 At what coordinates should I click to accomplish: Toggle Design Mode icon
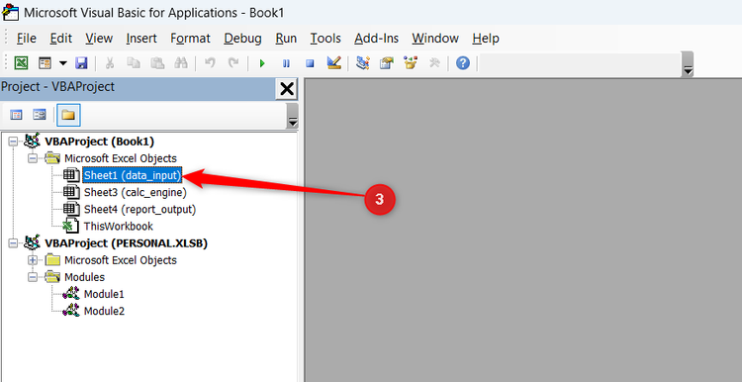(x=334, y=63)
